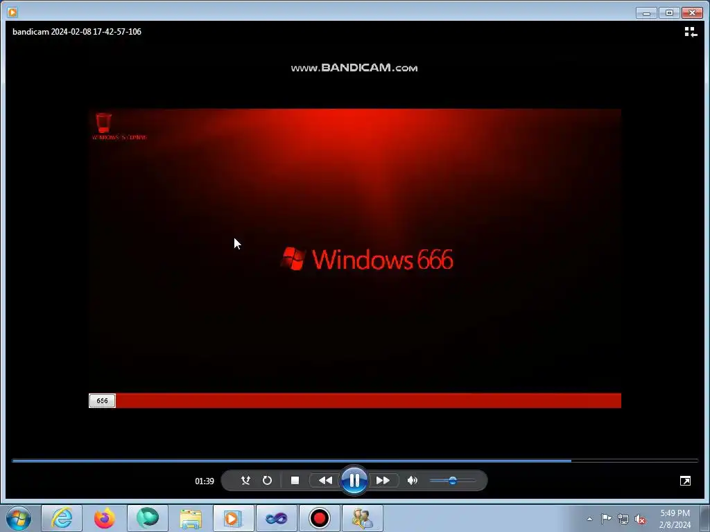Switch to Library view
Viewport: 710px width, 532px height.
point(691,32)
